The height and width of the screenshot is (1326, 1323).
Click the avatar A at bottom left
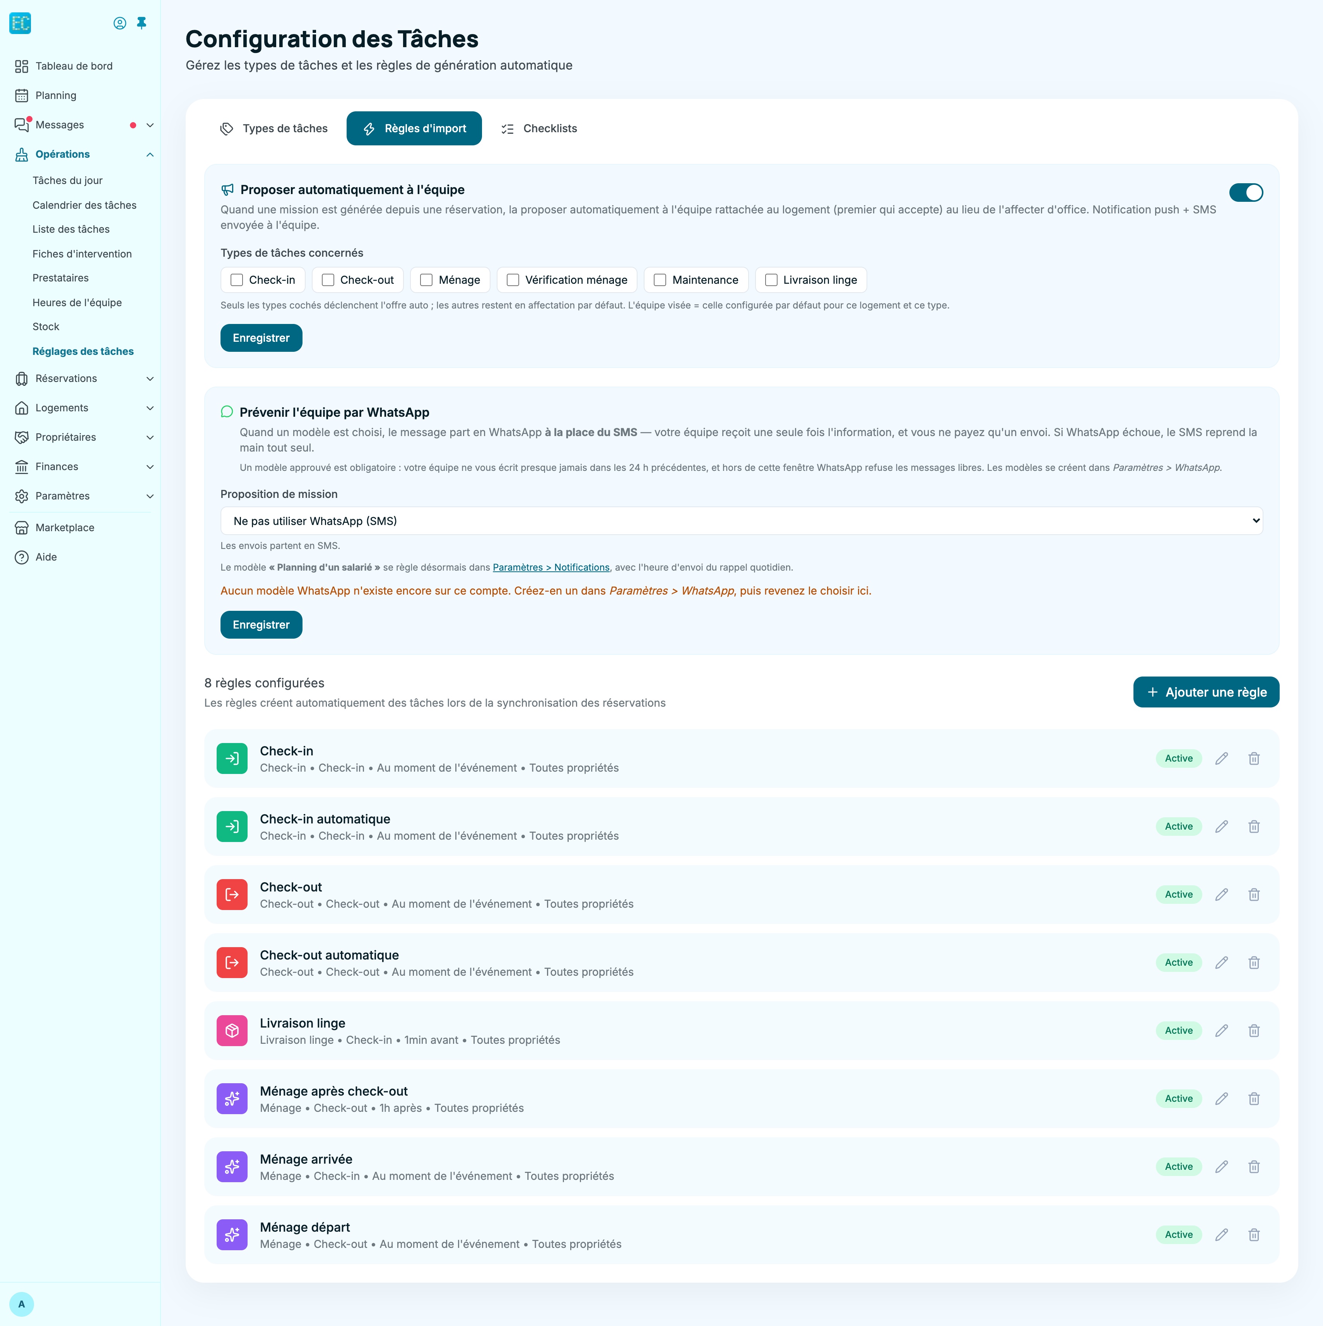[x=21, y=1304]
